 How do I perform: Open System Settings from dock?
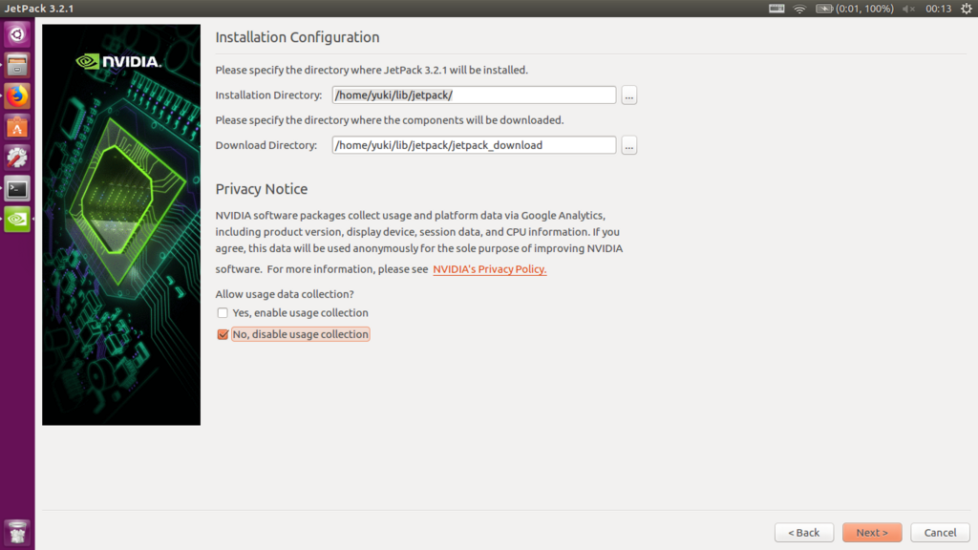coord(17,158)
